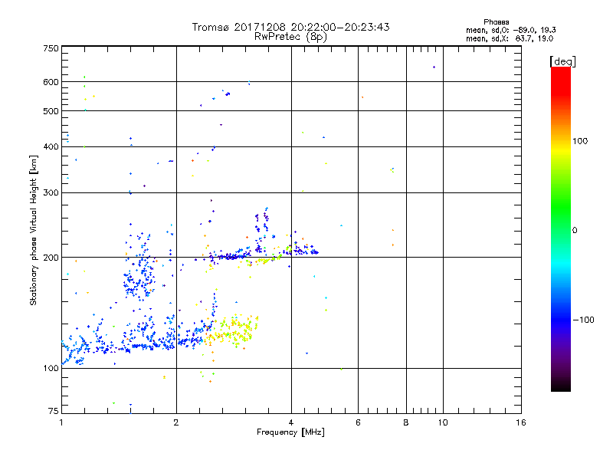Click the y-axis tick label '400'
Image resolution: width=613 pixels, height=460 pixels.
[51, 146]
